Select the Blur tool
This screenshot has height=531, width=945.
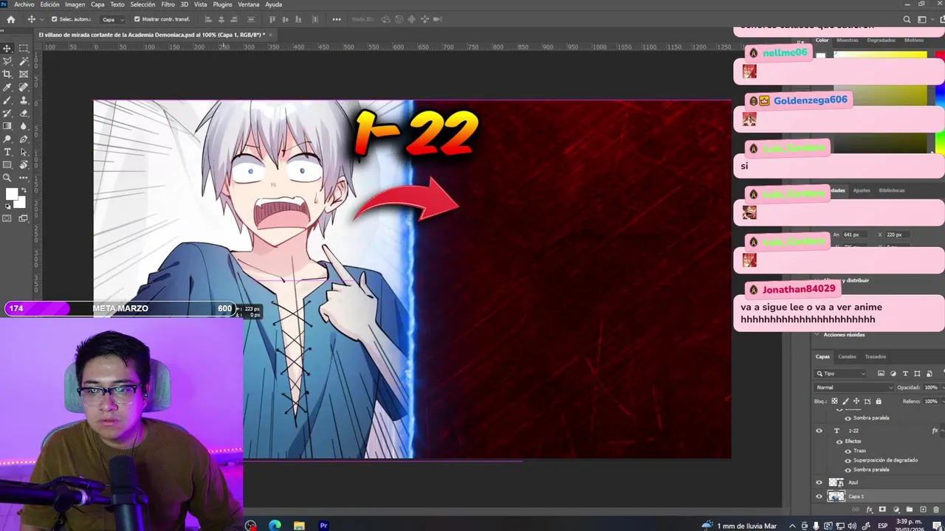(24, 126)
